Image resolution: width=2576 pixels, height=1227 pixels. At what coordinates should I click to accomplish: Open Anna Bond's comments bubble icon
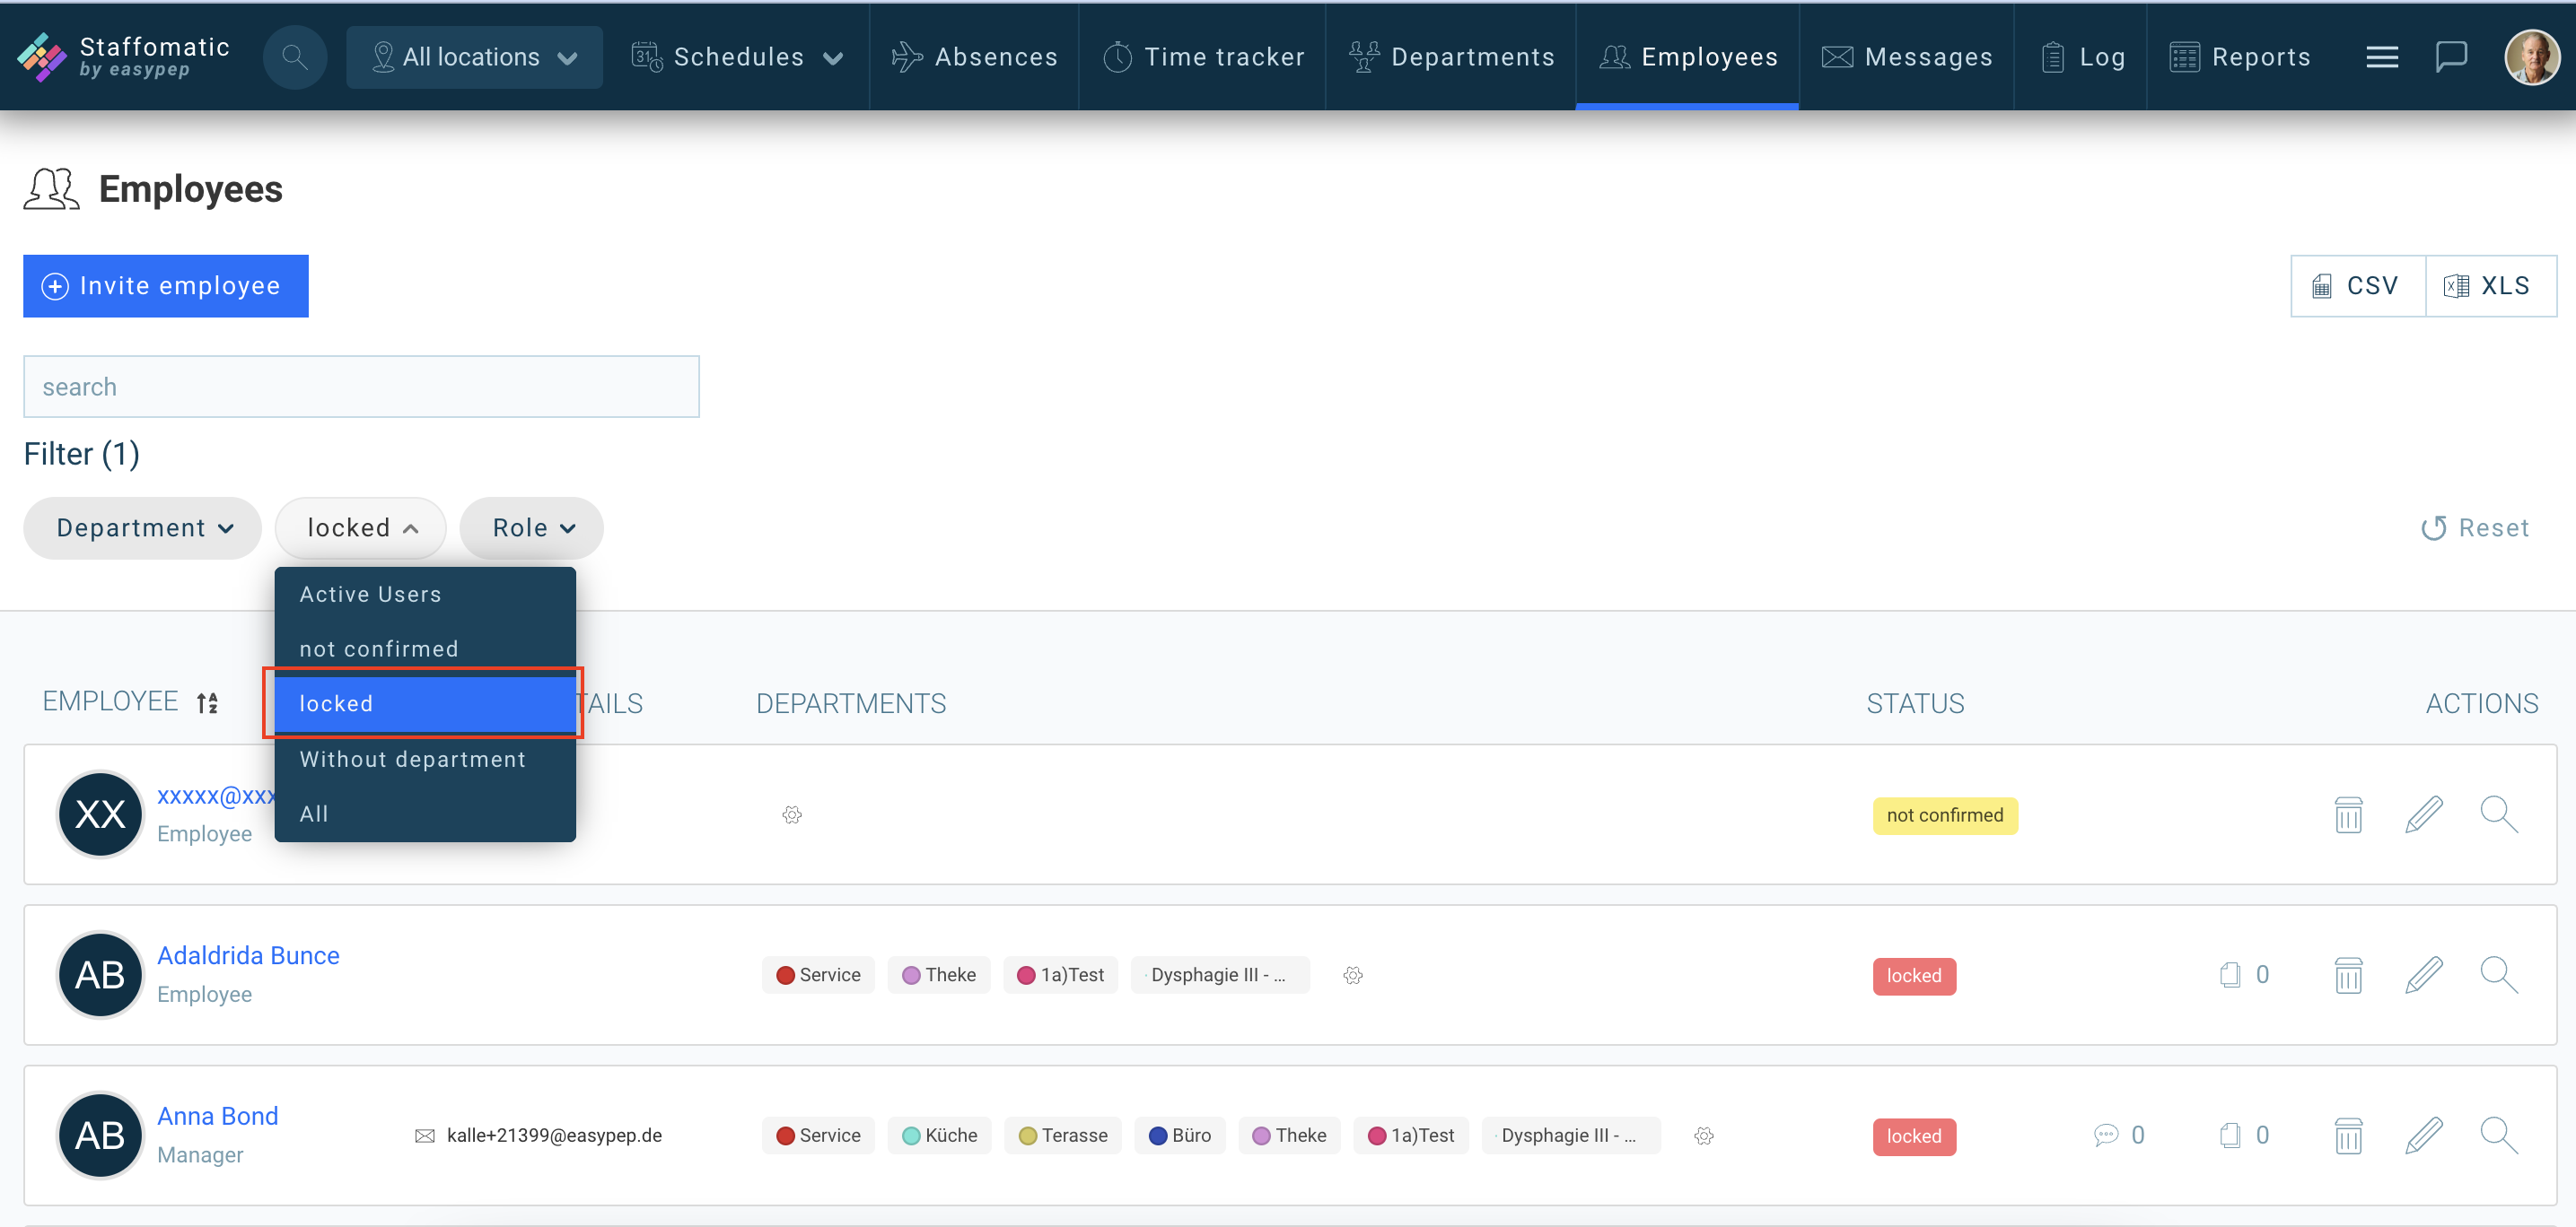pyautogui.click(x=2105, y=1136)
